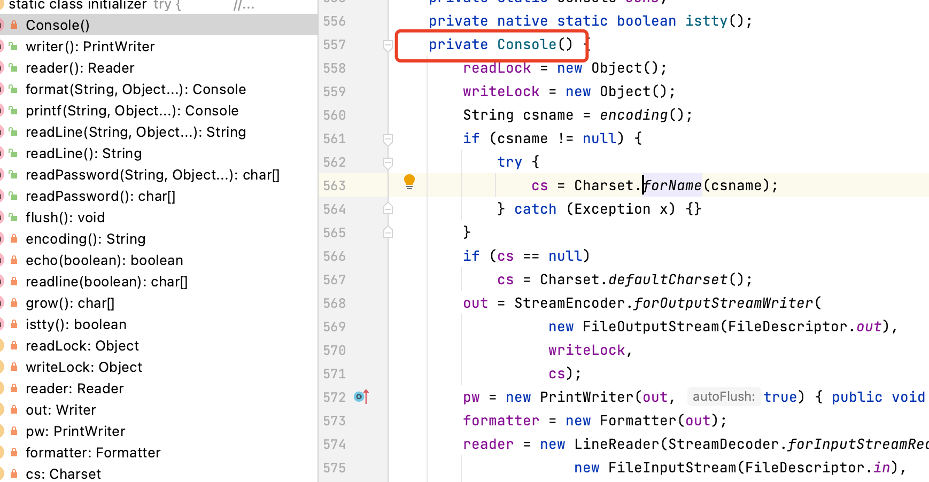Click the lock icon next to encoding(): String
929x482 pixels.
coord(14,239)
